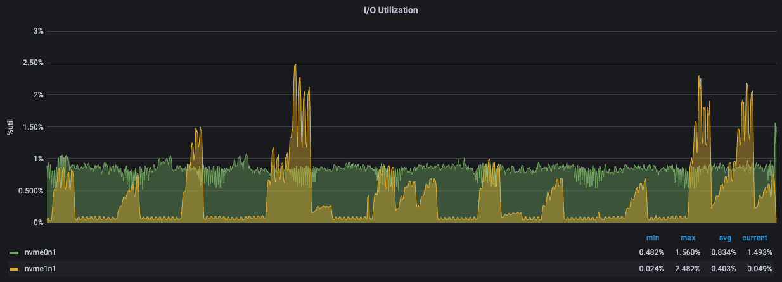Click the green nvme0n1 color swatch
This screenshot has height=282, width=782.
pos(14,253)
